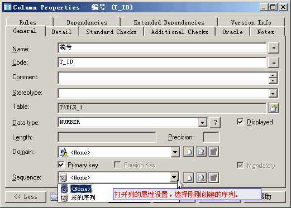The height and width of the screenshot is (208, 291).
Task: Choose 表的序列 in the Sequence list
Action: point(83,197)
